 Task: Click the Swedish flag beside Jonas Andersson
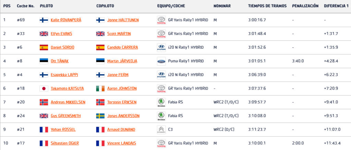[100, 116]
